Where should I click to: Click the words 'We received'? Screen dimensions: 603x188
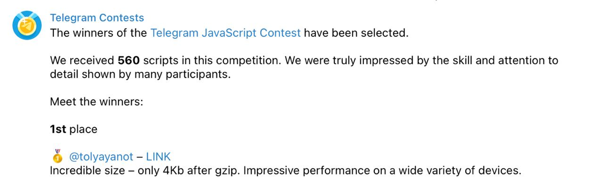[82, 61]
